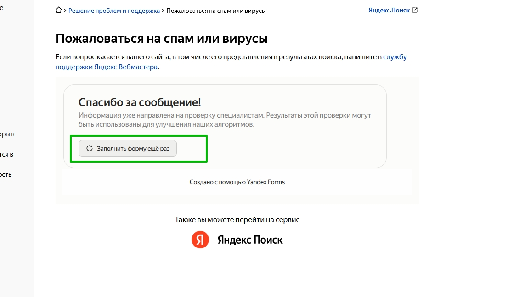Open the sidebar item ending in "тся в"

click(x=6, y=155)
